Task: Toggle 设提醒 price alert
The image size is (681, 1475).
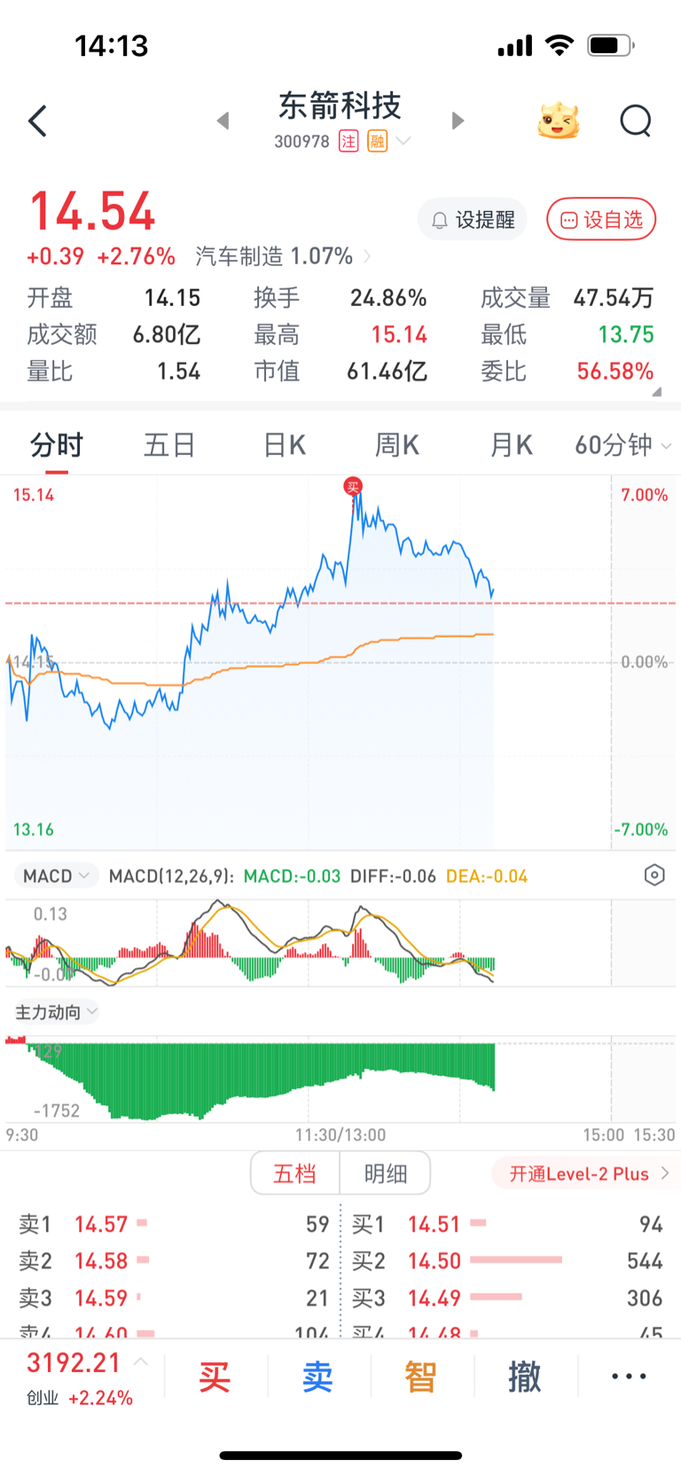Action: tap(473, 219)
